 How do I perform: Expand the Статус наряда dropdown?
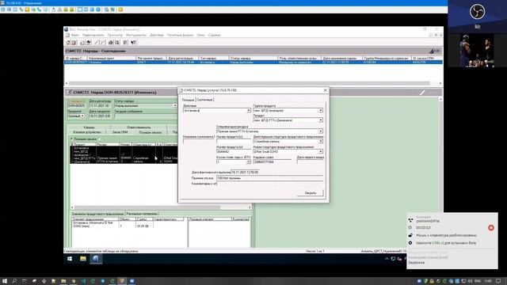click(x=175, y=105)
